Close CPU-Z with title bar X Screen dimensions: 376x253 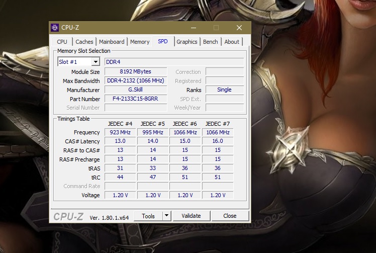239,28
